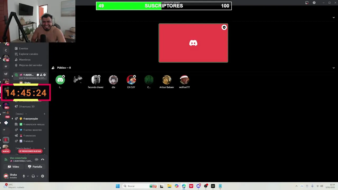Open inbox icon in title bar

tap(307, 3)
